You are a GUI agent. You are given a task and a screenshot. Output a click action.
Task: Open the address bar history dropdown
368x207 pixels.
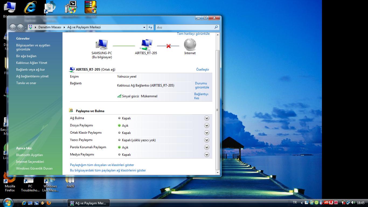click(x=144, y=27)
